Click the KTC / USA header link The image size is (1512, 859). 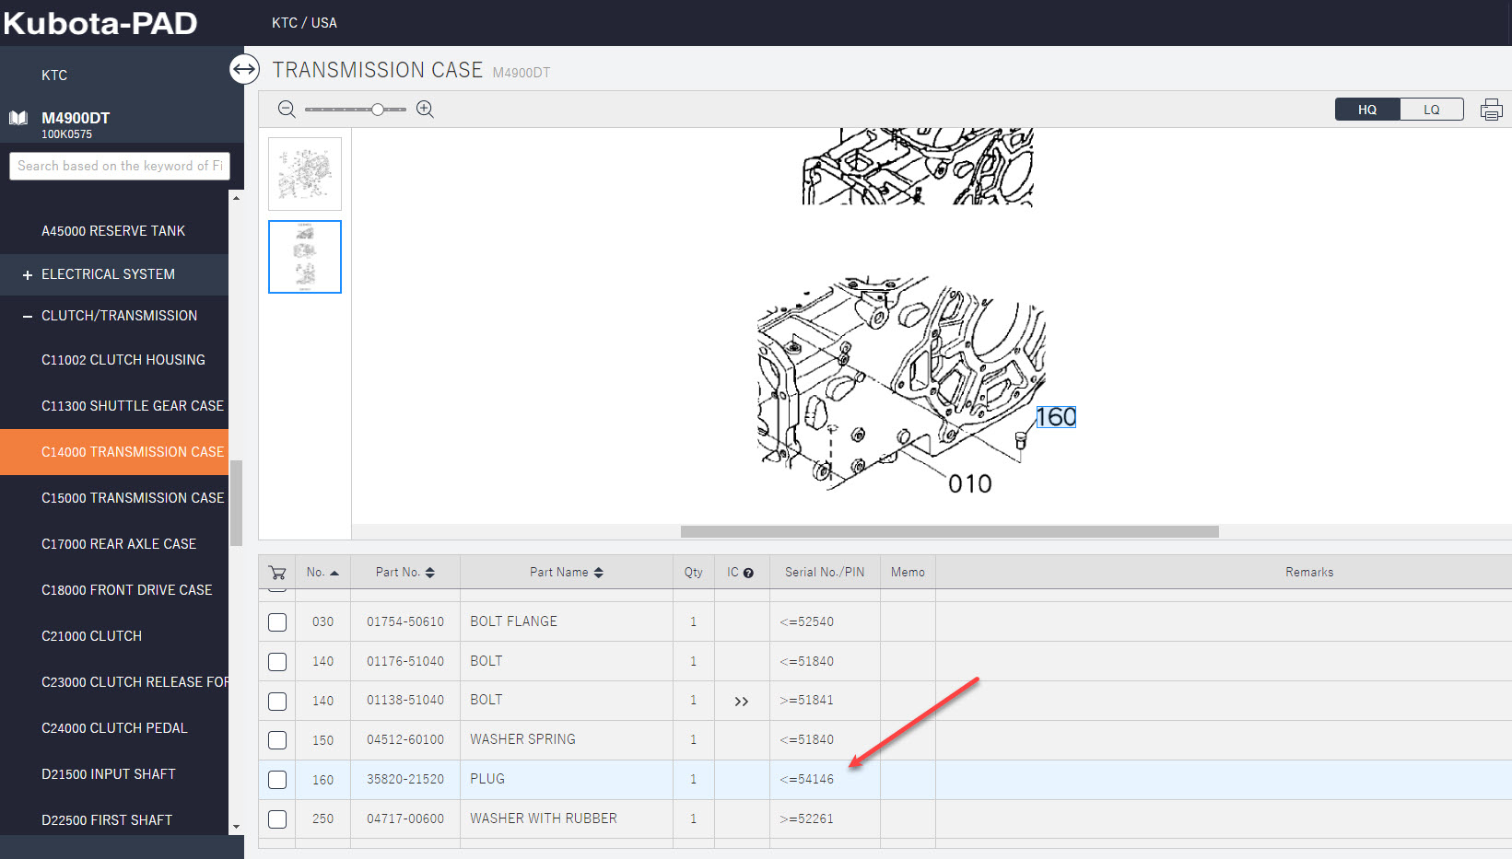(304, 23)
